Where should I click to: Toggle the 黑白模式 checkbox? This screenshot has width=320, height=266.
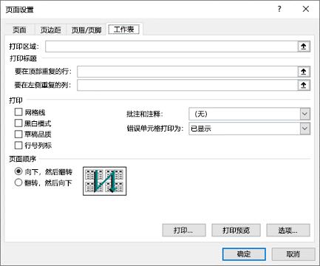[x=18, y=123]
